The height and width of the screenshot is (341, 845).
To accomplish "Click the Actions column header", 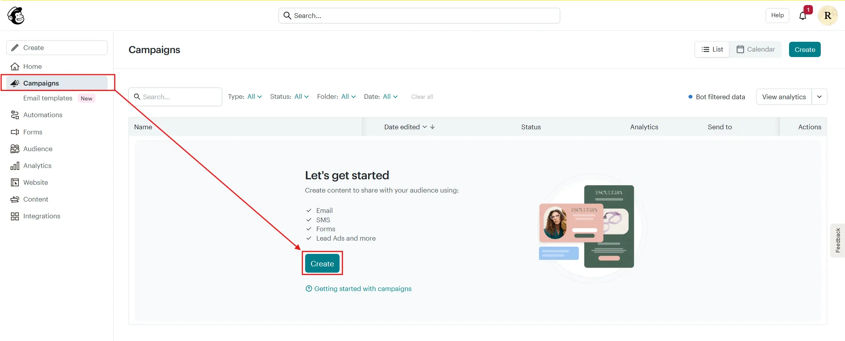I will [x=810, y=127].
